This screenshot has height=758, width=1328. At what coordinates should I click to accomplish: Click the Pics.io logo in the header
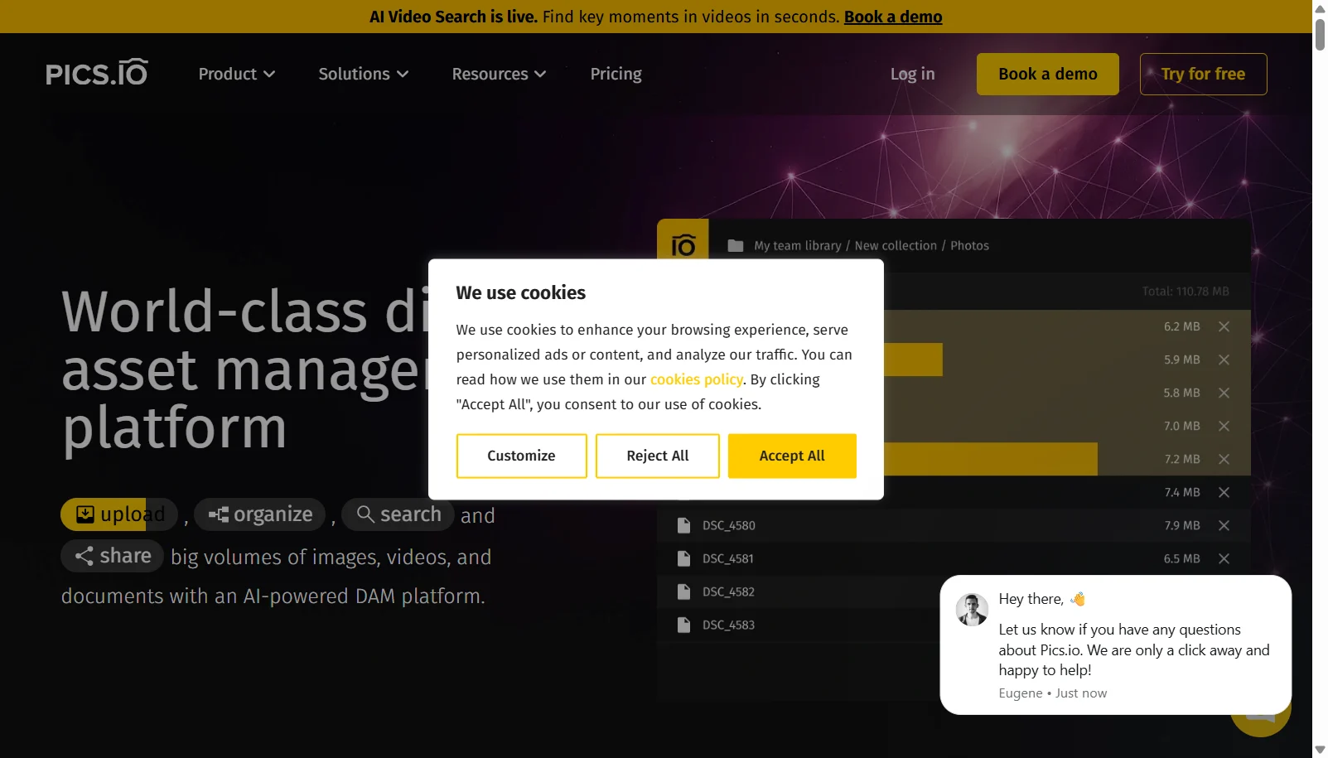(x=97, y=73)
